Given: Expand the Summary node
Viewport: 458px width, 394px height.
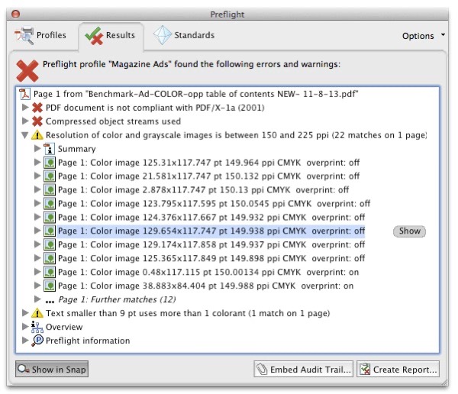Looking at the screenshot, I should (x=37, y=148).
